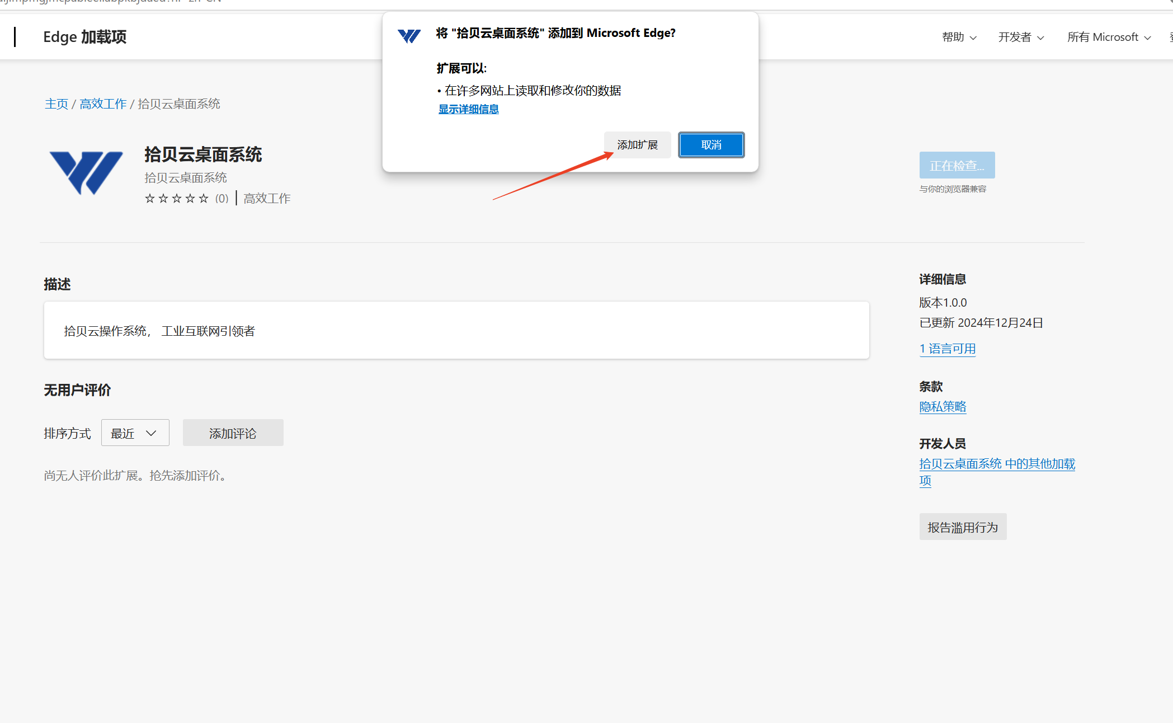This screenshot has height=723, width=1173.
Task: Click the 详细信息 heading
Action: click(943, 279)
